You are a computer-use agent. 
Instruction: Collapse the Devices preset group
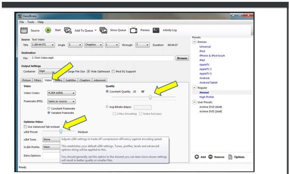(194, 42)
